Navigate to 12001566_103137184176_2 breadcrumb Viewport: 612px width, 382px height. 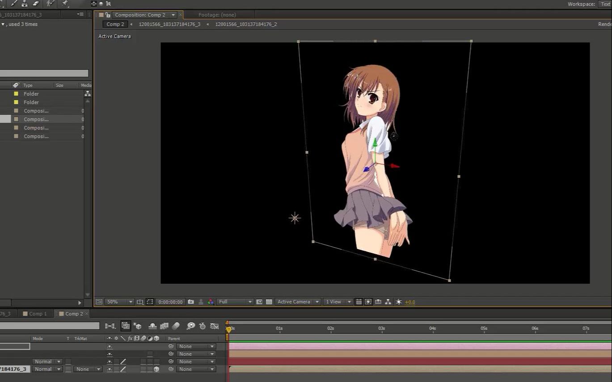246,24
